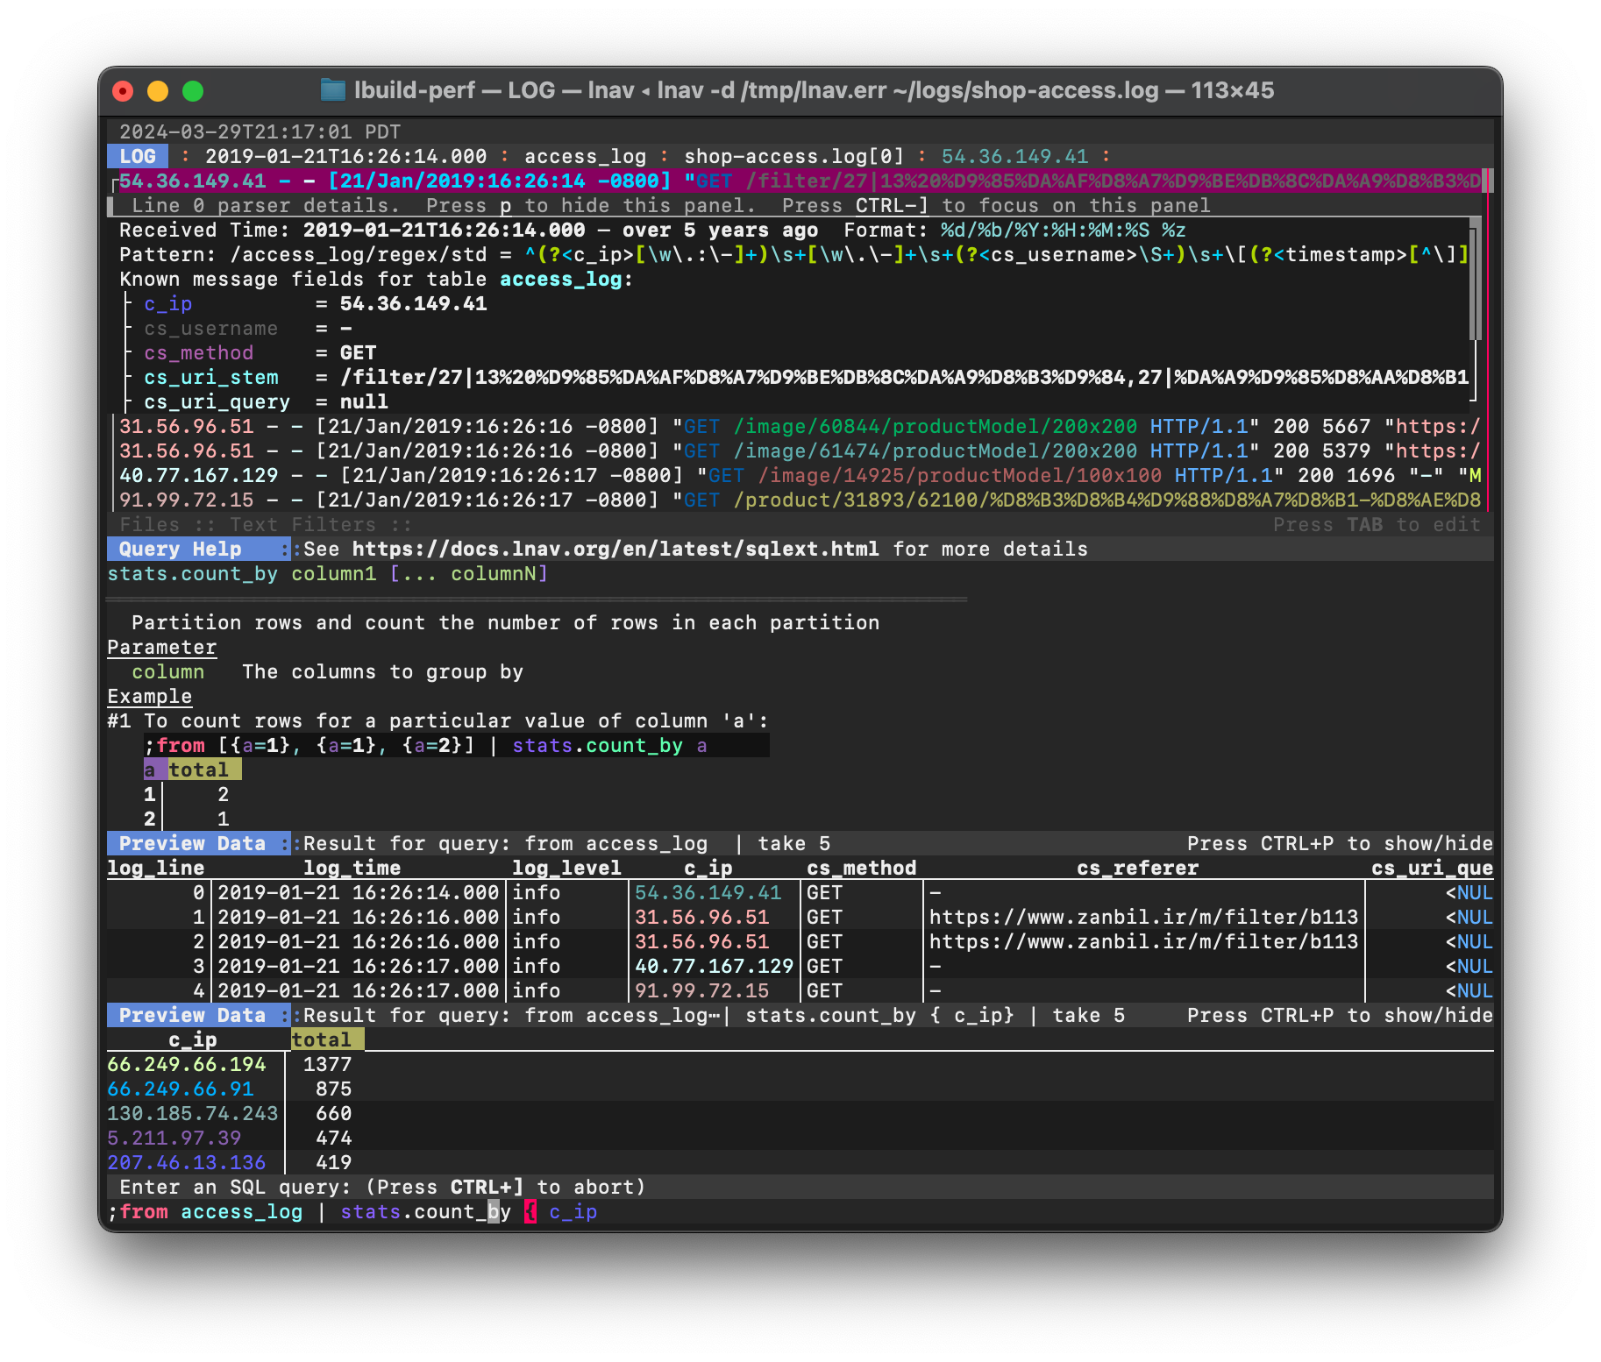Click IP 66.249.66.194 in count results
Viewport: 1601px width, 1362px height.
[186, 1064]
